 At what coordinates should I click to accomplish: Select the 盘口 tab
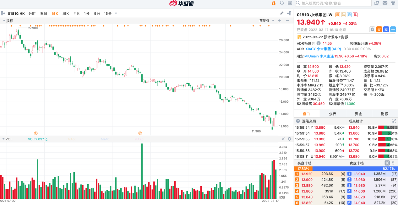(x=307, y=114)
